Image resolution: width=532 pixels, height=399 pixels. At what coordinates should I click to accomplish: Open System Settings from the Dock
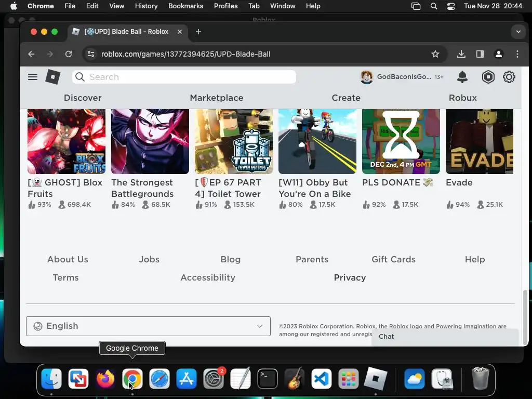(x=214, y=379)
